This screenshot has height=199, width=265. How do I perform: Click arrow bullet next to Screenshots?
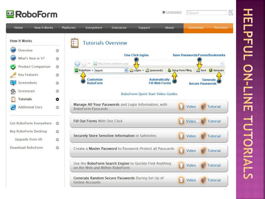[x=57, y=83]
